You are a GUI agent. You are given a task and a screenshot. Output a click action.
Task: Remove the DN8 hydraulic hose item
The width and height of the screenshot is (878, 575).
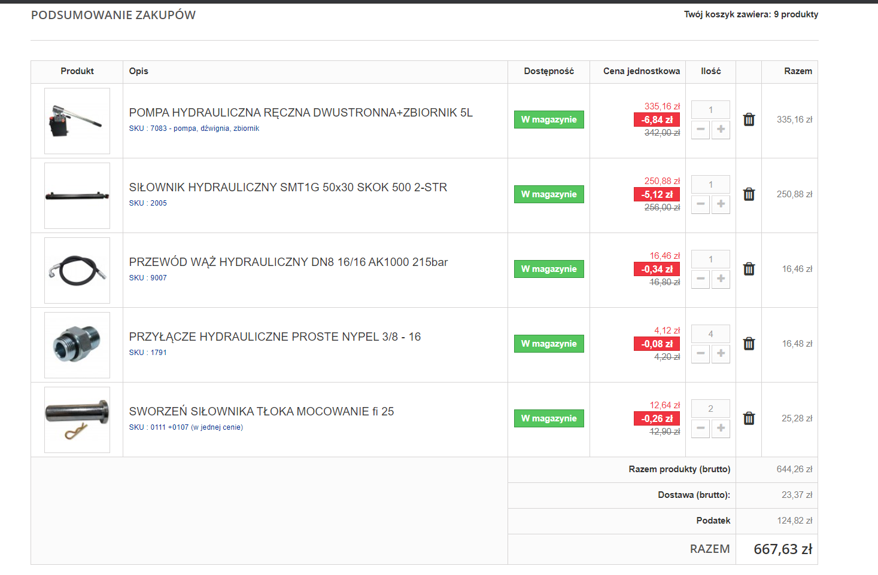click(x=749, y=269)
